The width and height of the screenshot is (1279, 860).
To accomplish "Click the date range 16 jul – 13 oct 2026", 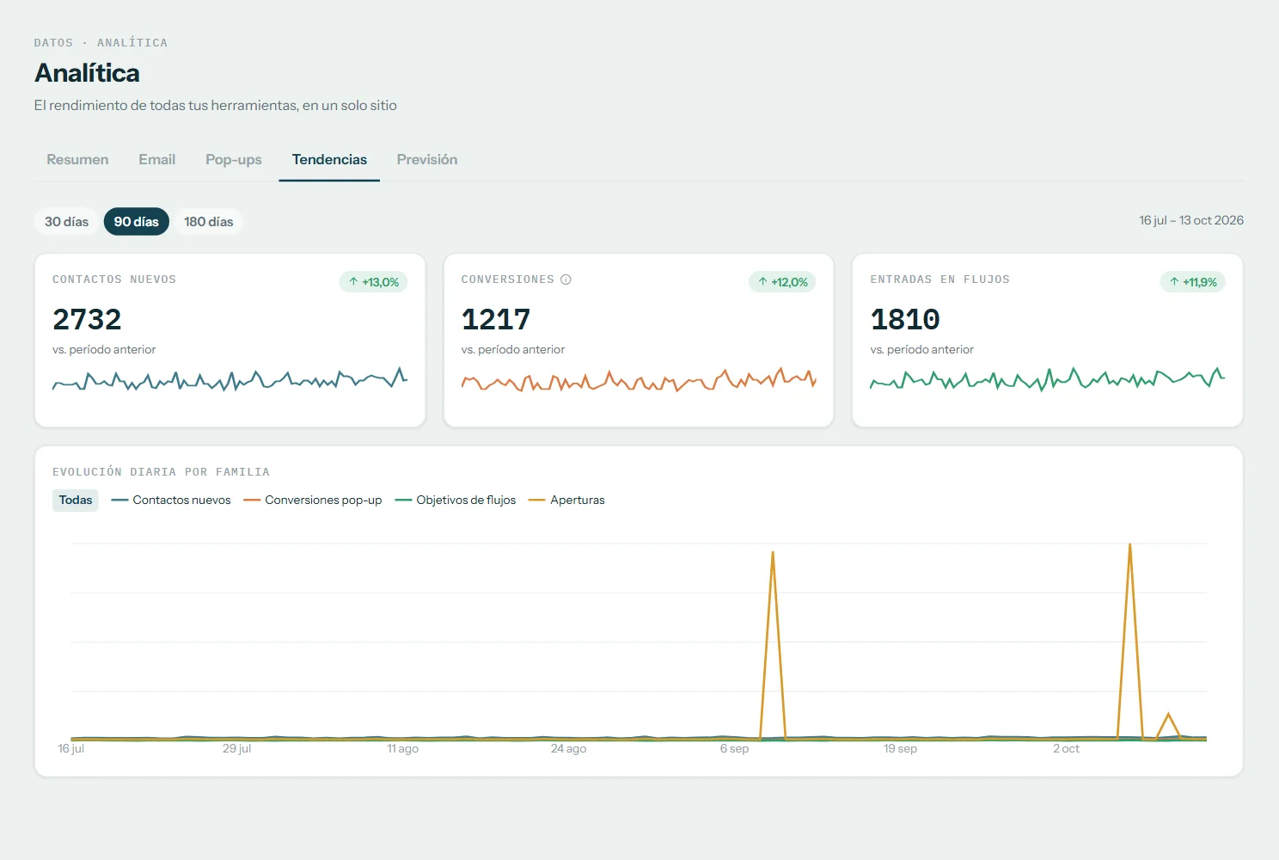I will tap(1191, 221).
